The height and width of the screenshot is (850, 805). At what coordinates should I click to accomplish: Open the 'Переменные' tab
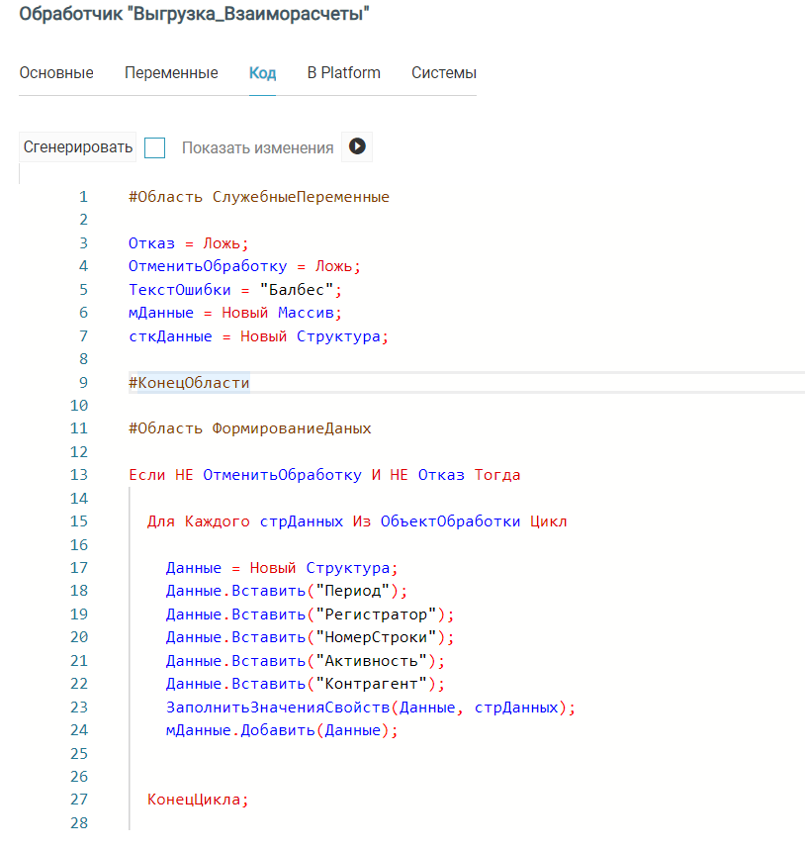click(x=171, y=72)
